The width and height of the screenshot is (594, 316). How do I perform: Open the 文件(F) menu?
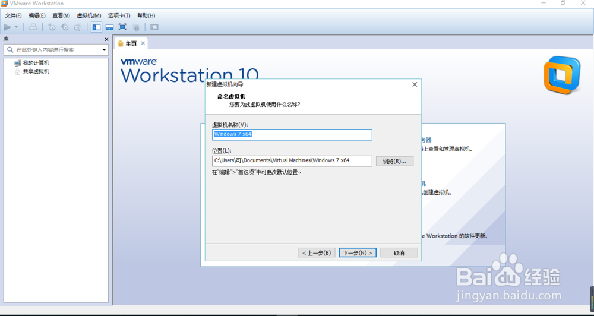click(x=13, y=15)
